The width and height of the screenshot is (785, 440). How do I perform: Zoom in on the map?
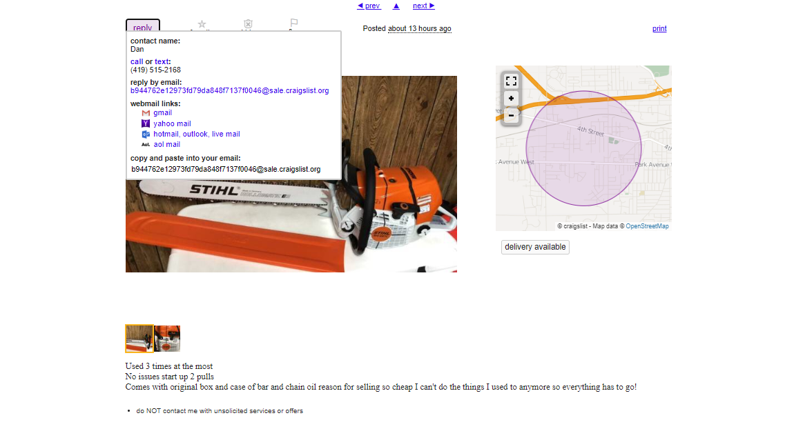511,99
